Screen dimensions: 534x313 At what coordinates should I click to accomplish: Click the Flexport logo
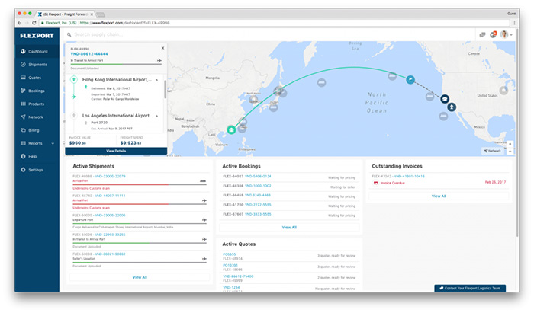37,35
